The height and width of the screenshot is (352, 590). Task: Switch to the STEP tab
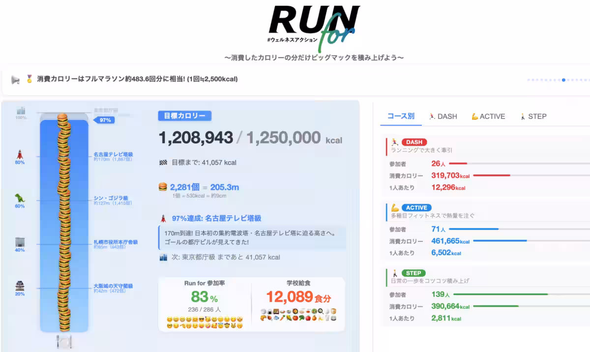[533, 117]
